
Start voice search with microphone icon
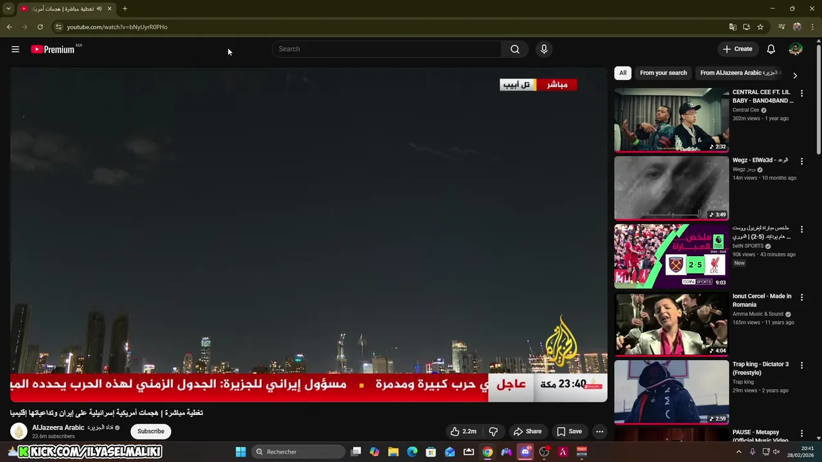[544, 49]
